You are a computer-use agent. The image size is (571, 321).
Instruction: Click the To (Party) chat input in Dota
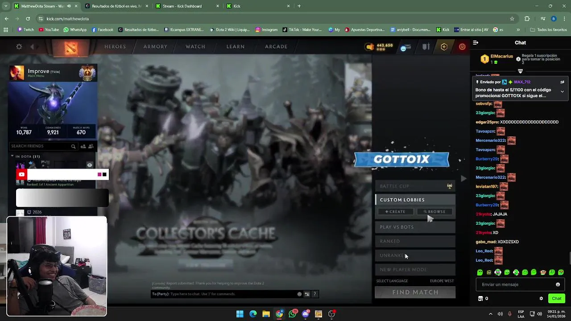[x=223, y=294]
